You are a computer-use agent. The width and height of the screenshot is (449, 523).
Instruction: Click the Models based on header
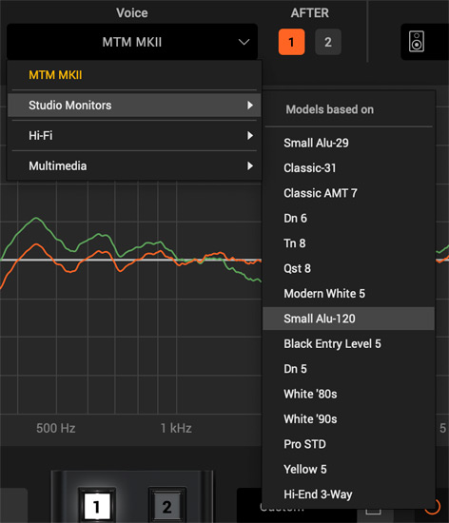pyautogui.click(x=329, y=109)
